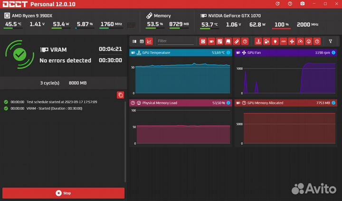
Task: Toggle the motherboard sensor filter icon
Action: (219, 41)
